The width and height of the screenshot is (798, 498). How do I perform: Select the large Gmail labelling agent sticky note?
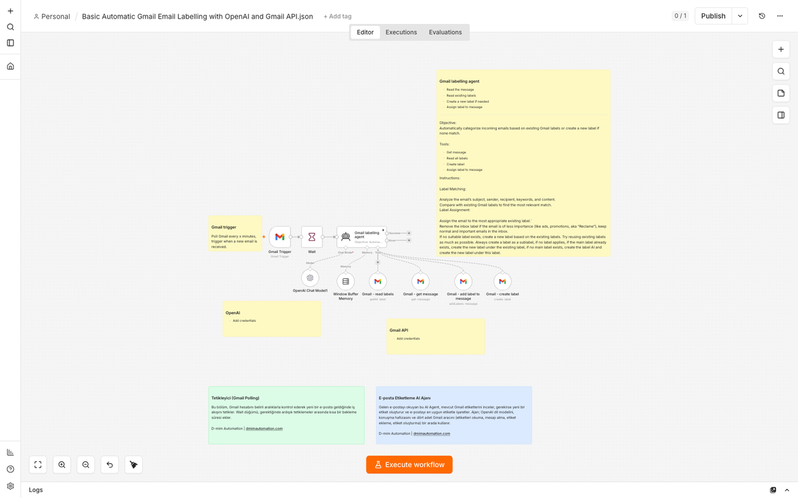[x=523, y=163]
